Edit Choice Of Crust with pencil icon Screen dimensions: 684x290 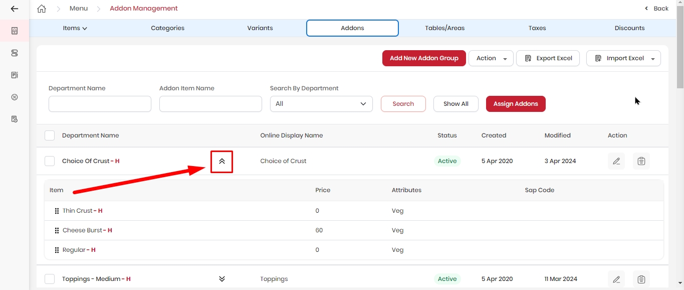(x=616, y=161)
